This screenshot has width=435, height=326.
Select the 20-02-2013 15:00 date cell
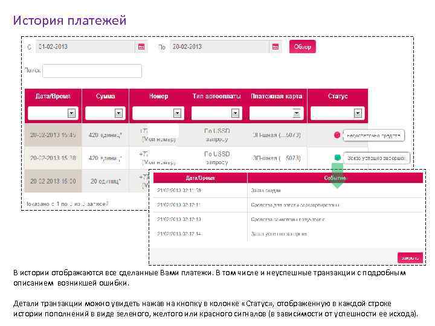point(53,181)
